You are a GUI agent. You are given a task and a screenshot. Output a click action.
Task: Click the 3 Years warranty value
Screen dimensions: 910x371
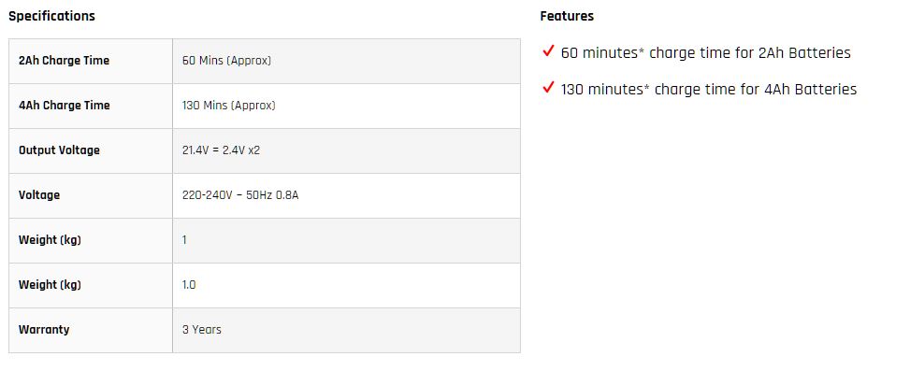tap(201, 329)
